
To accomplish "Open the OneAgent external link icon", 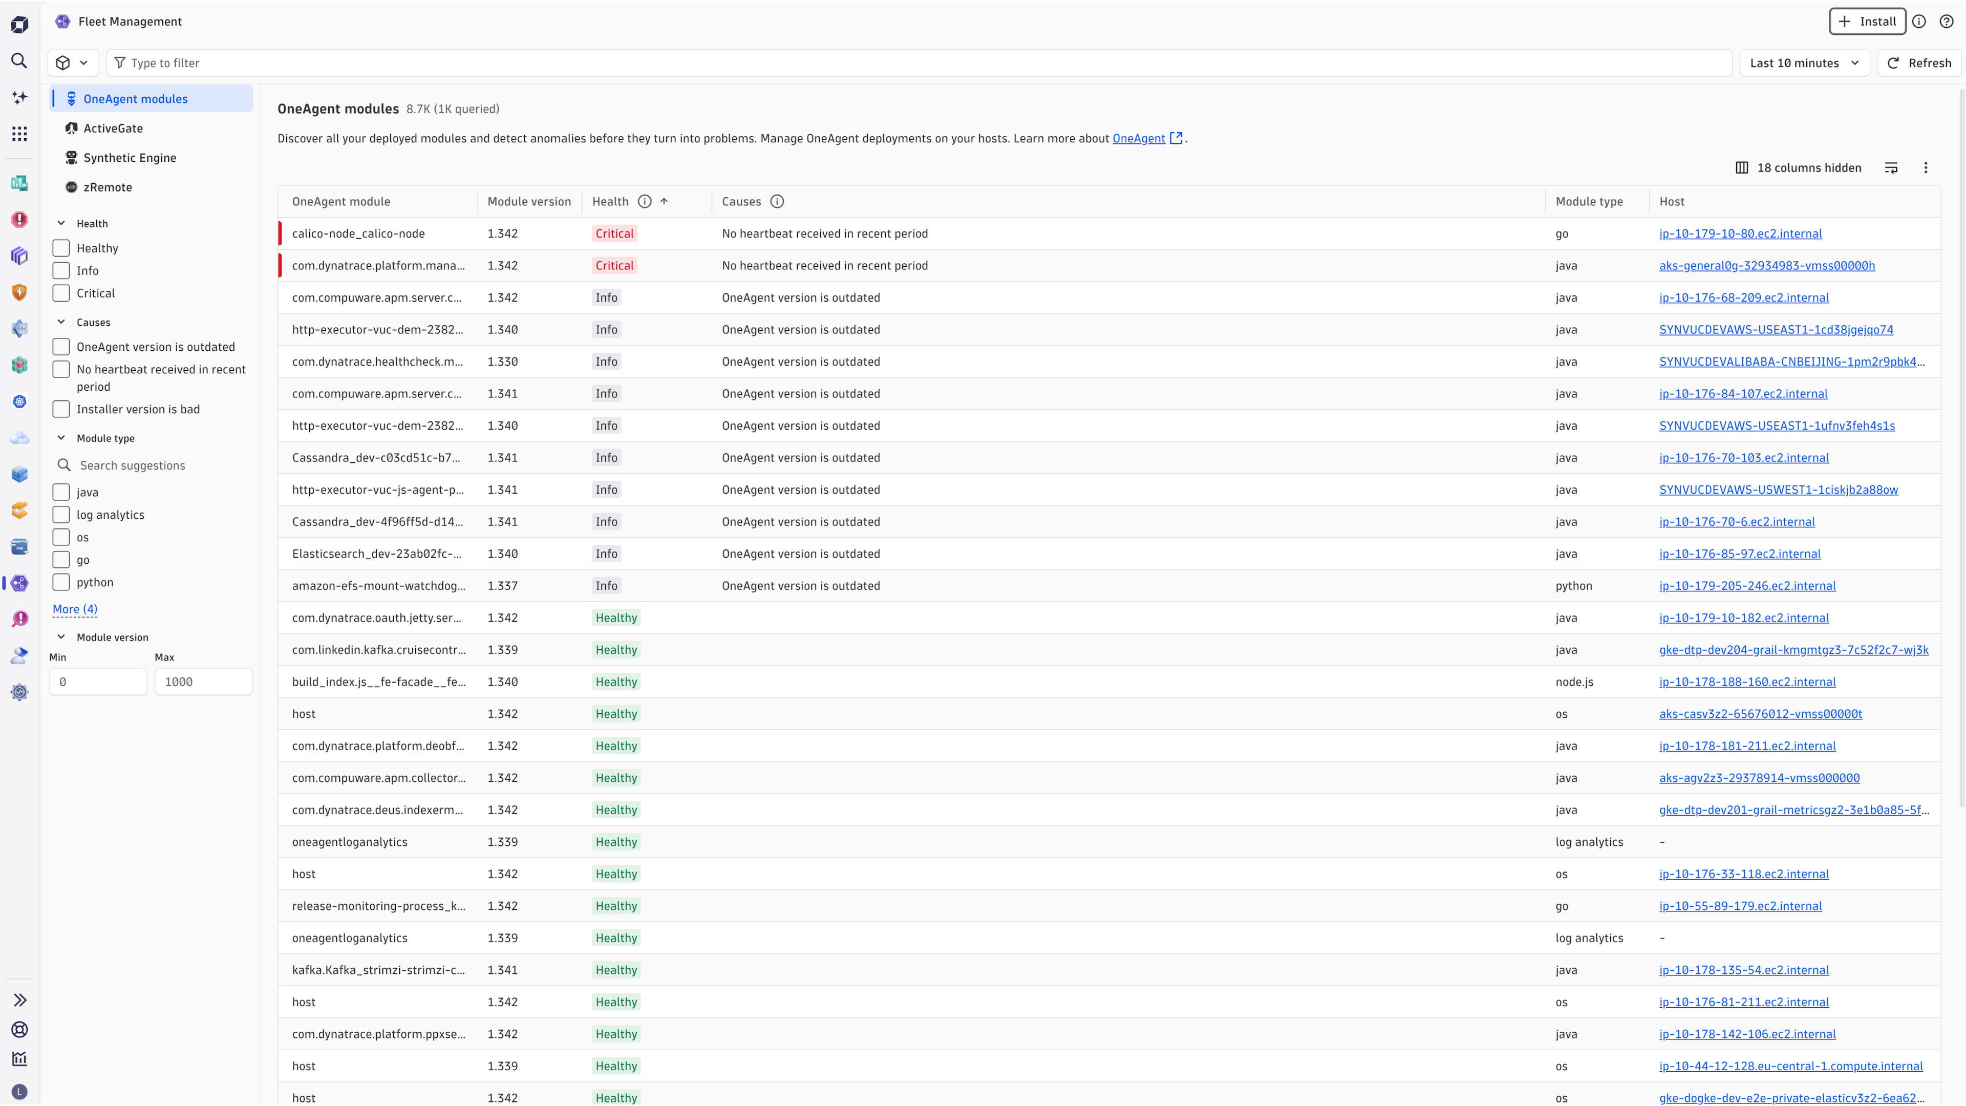I will [x=1176, y=138].
